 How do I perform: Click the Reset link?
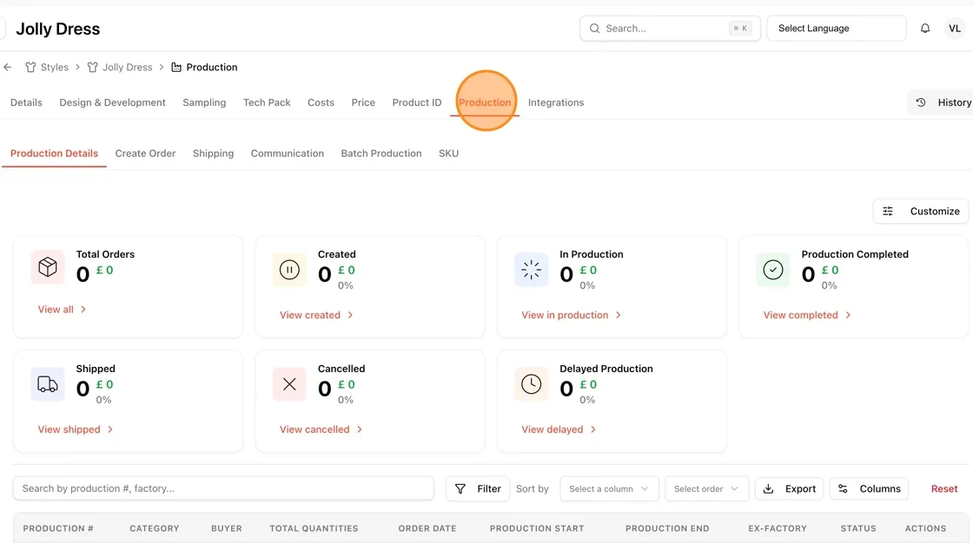pos(943,488)
